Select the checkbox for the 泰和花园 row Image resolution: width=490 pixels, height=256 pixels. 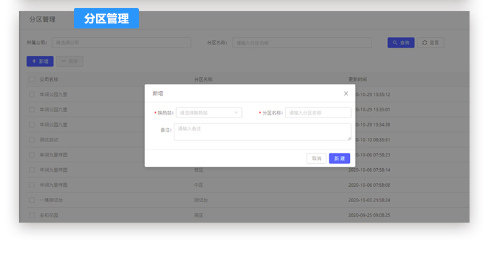(x=32, y=215)
